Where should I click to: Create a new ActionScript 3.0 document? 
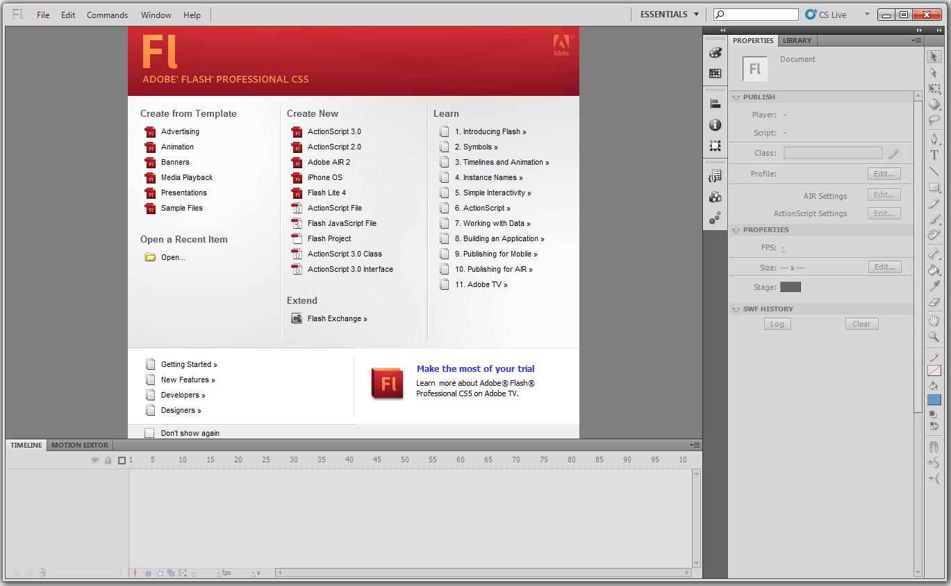[335, 131]
